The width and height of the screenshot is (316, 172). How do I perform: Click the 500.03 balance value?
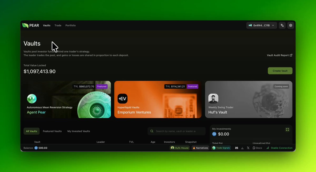pos(43,148)
